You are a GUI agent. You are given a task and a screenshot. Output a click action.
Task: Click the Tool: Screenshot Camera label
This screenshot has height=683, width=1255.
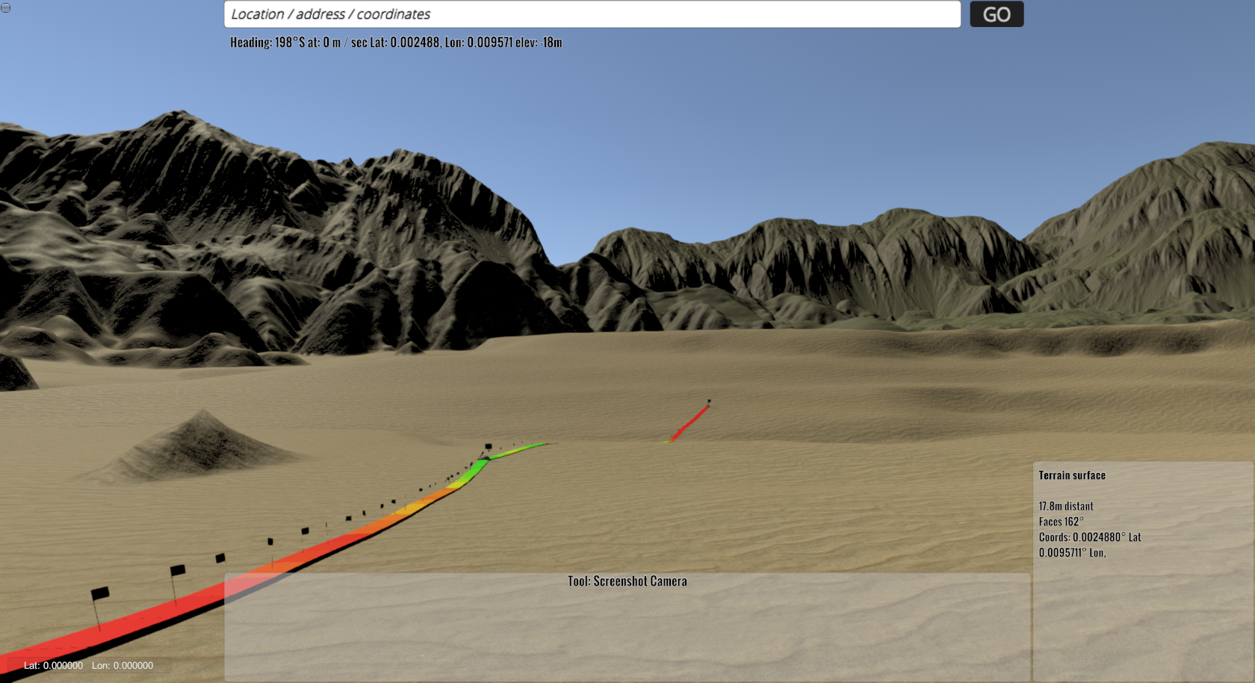[x=627, y=581]
